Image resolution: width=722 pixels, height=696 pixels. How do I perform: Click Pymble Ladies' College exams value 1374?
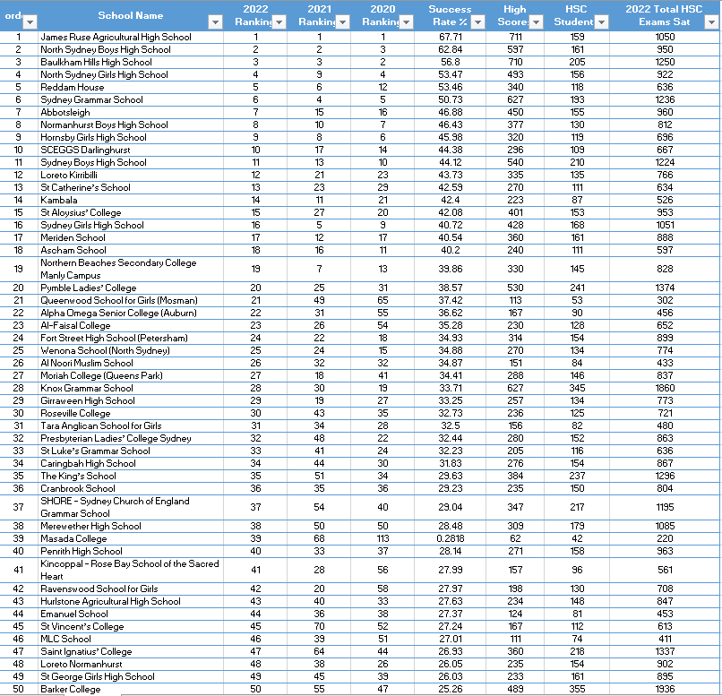tap(665, 288)
